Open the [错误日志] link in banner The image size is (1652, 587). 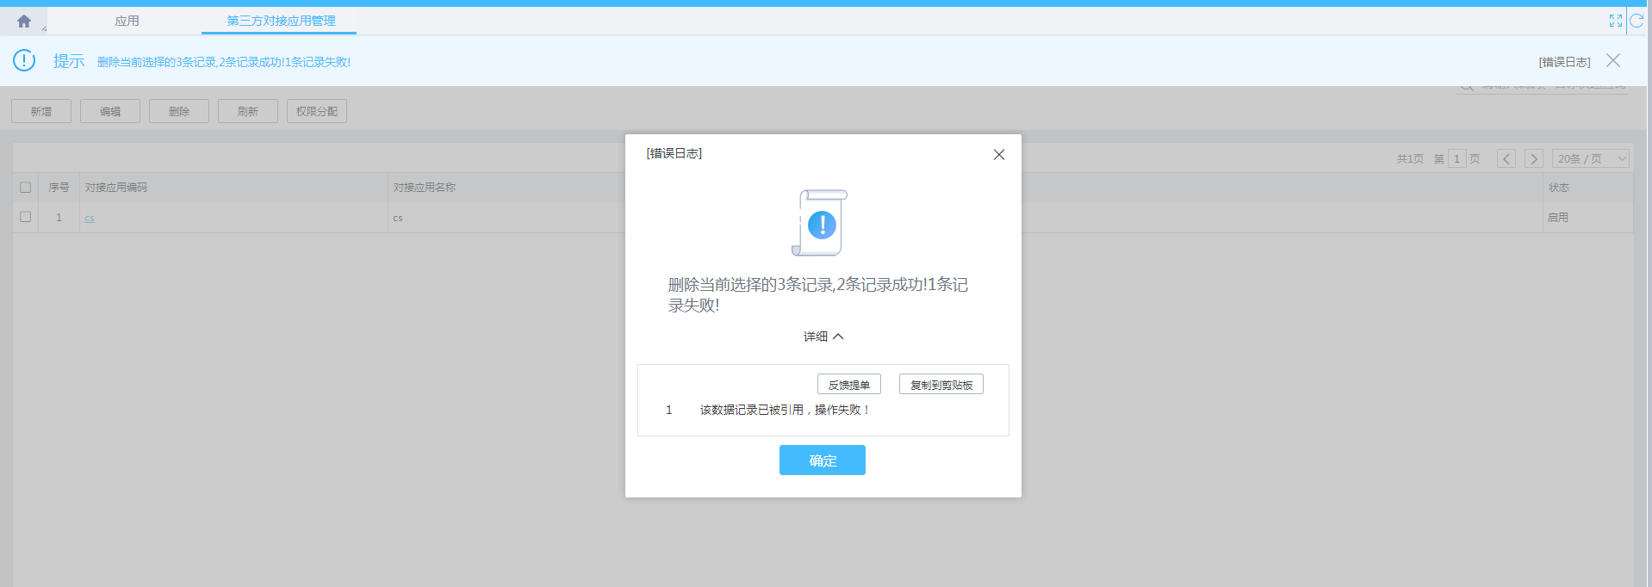pyautogui.click(x=1564, y=62)
